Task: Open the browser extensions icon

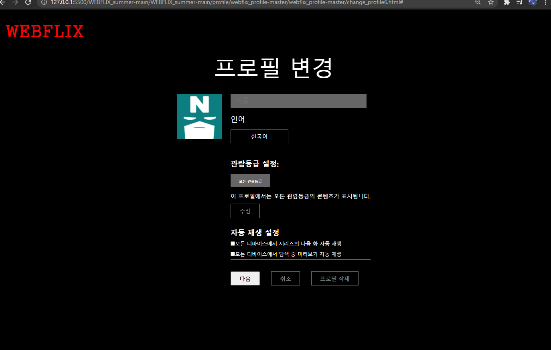Action: (x=506, y=2)
